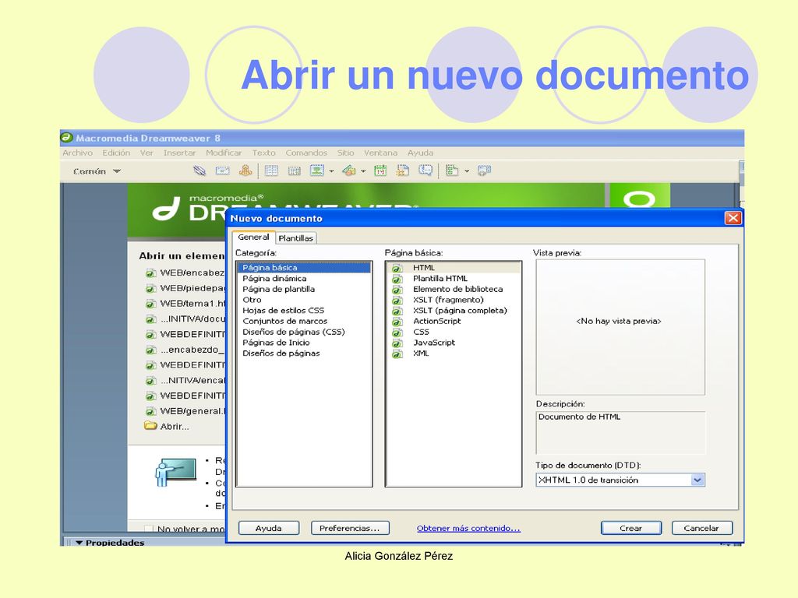This screenshot has width=798, height=598.
Task: Close the Nuevo documento dialog
Action: 733,218
